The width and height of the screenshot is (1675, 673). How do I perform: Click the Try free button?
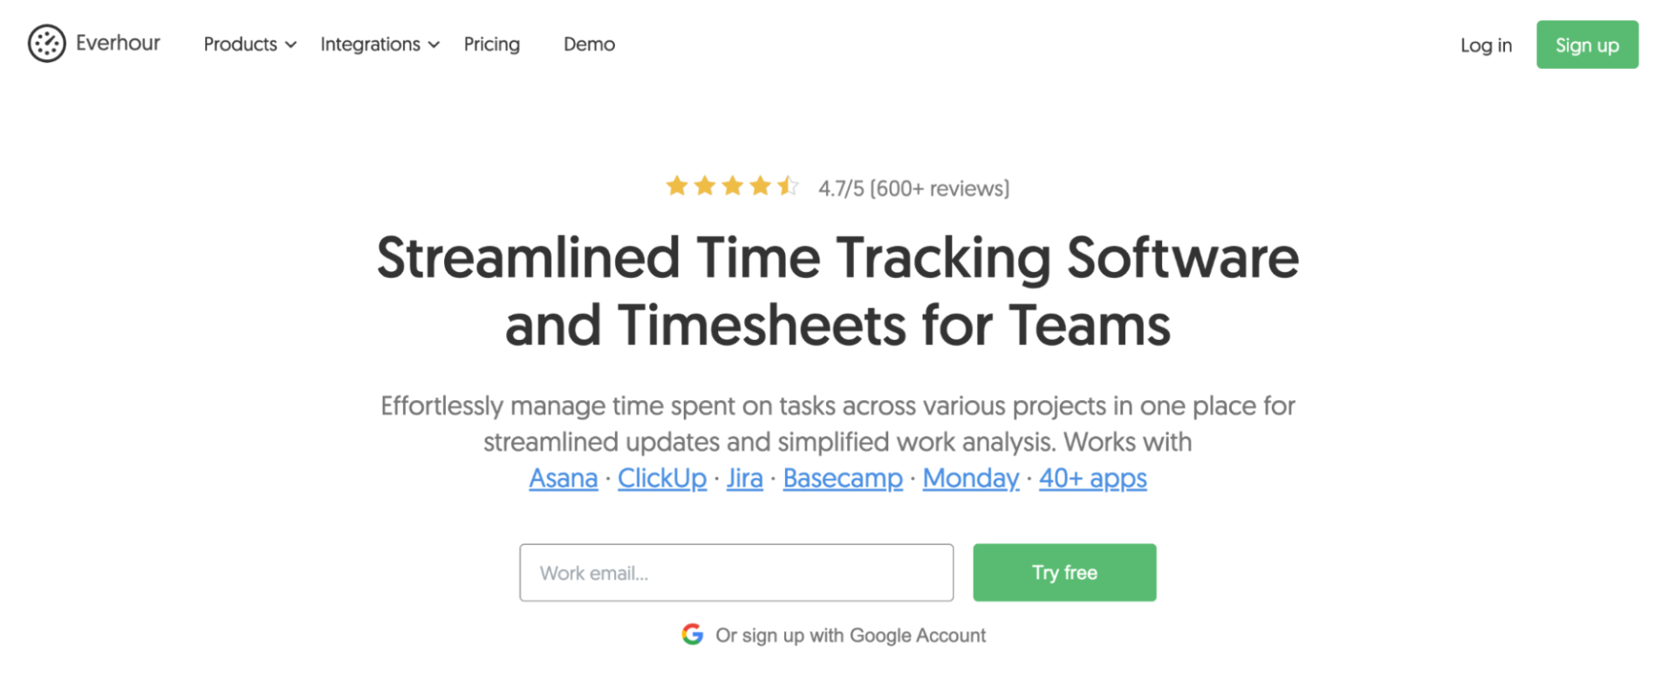click(x=1064, y=573)
